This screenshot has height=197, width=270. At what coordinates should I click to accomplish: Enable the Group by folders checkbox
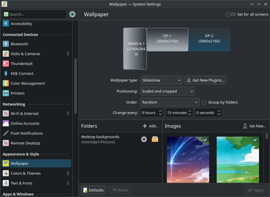coord(204,102)
